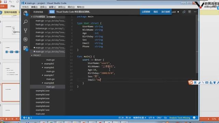Select the highlighted slide thumbnail in PowerPoint

click(x=11, y=92)
